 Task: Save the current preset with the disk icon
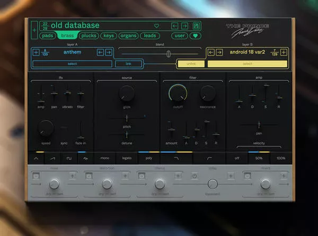(196, 26)
